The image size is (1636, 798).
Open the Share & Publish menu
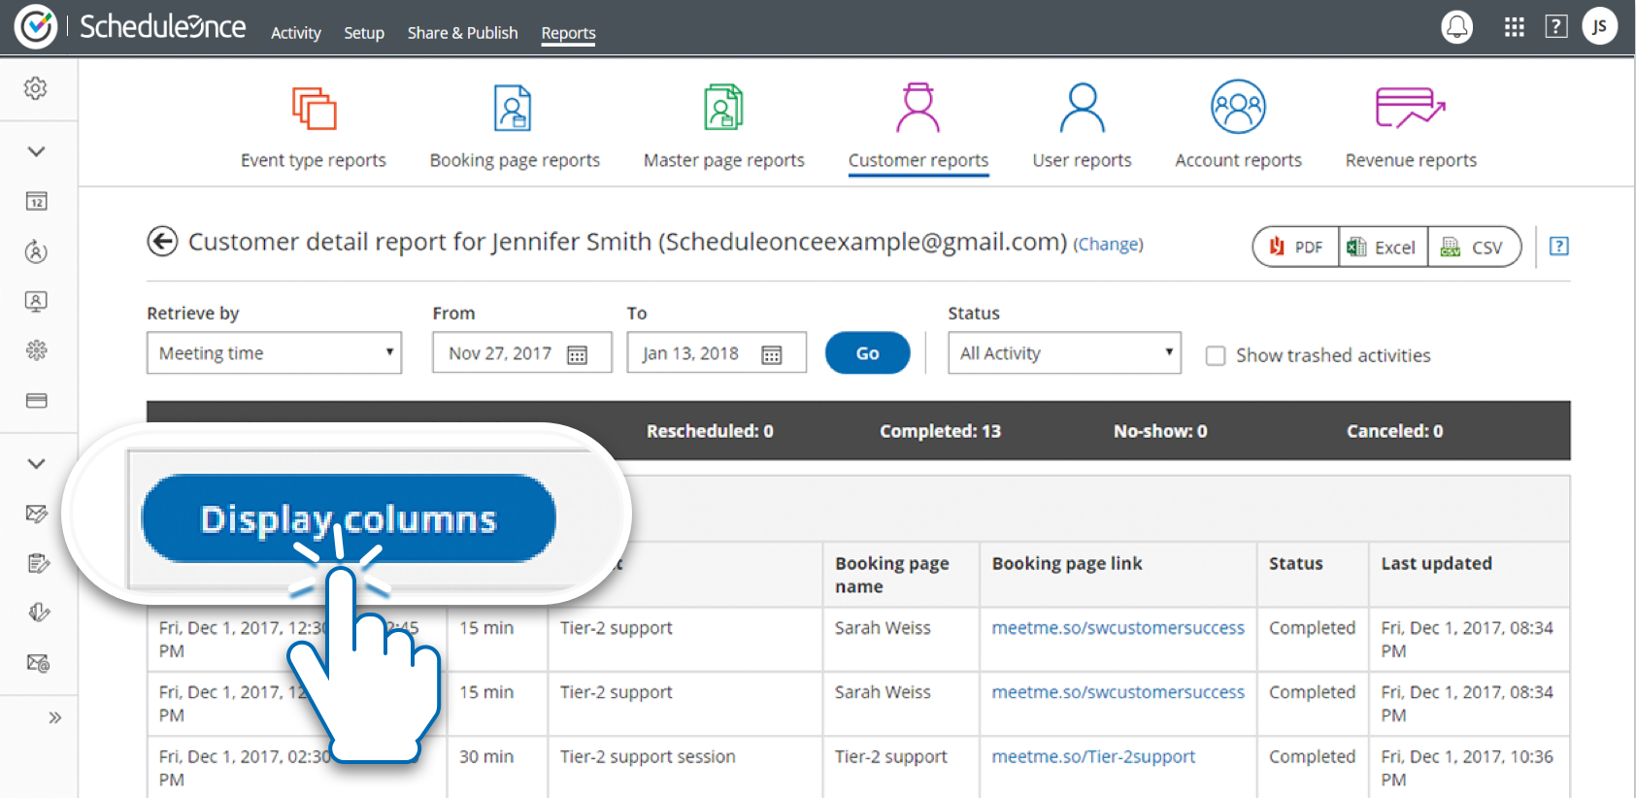[x=462, y=33]
